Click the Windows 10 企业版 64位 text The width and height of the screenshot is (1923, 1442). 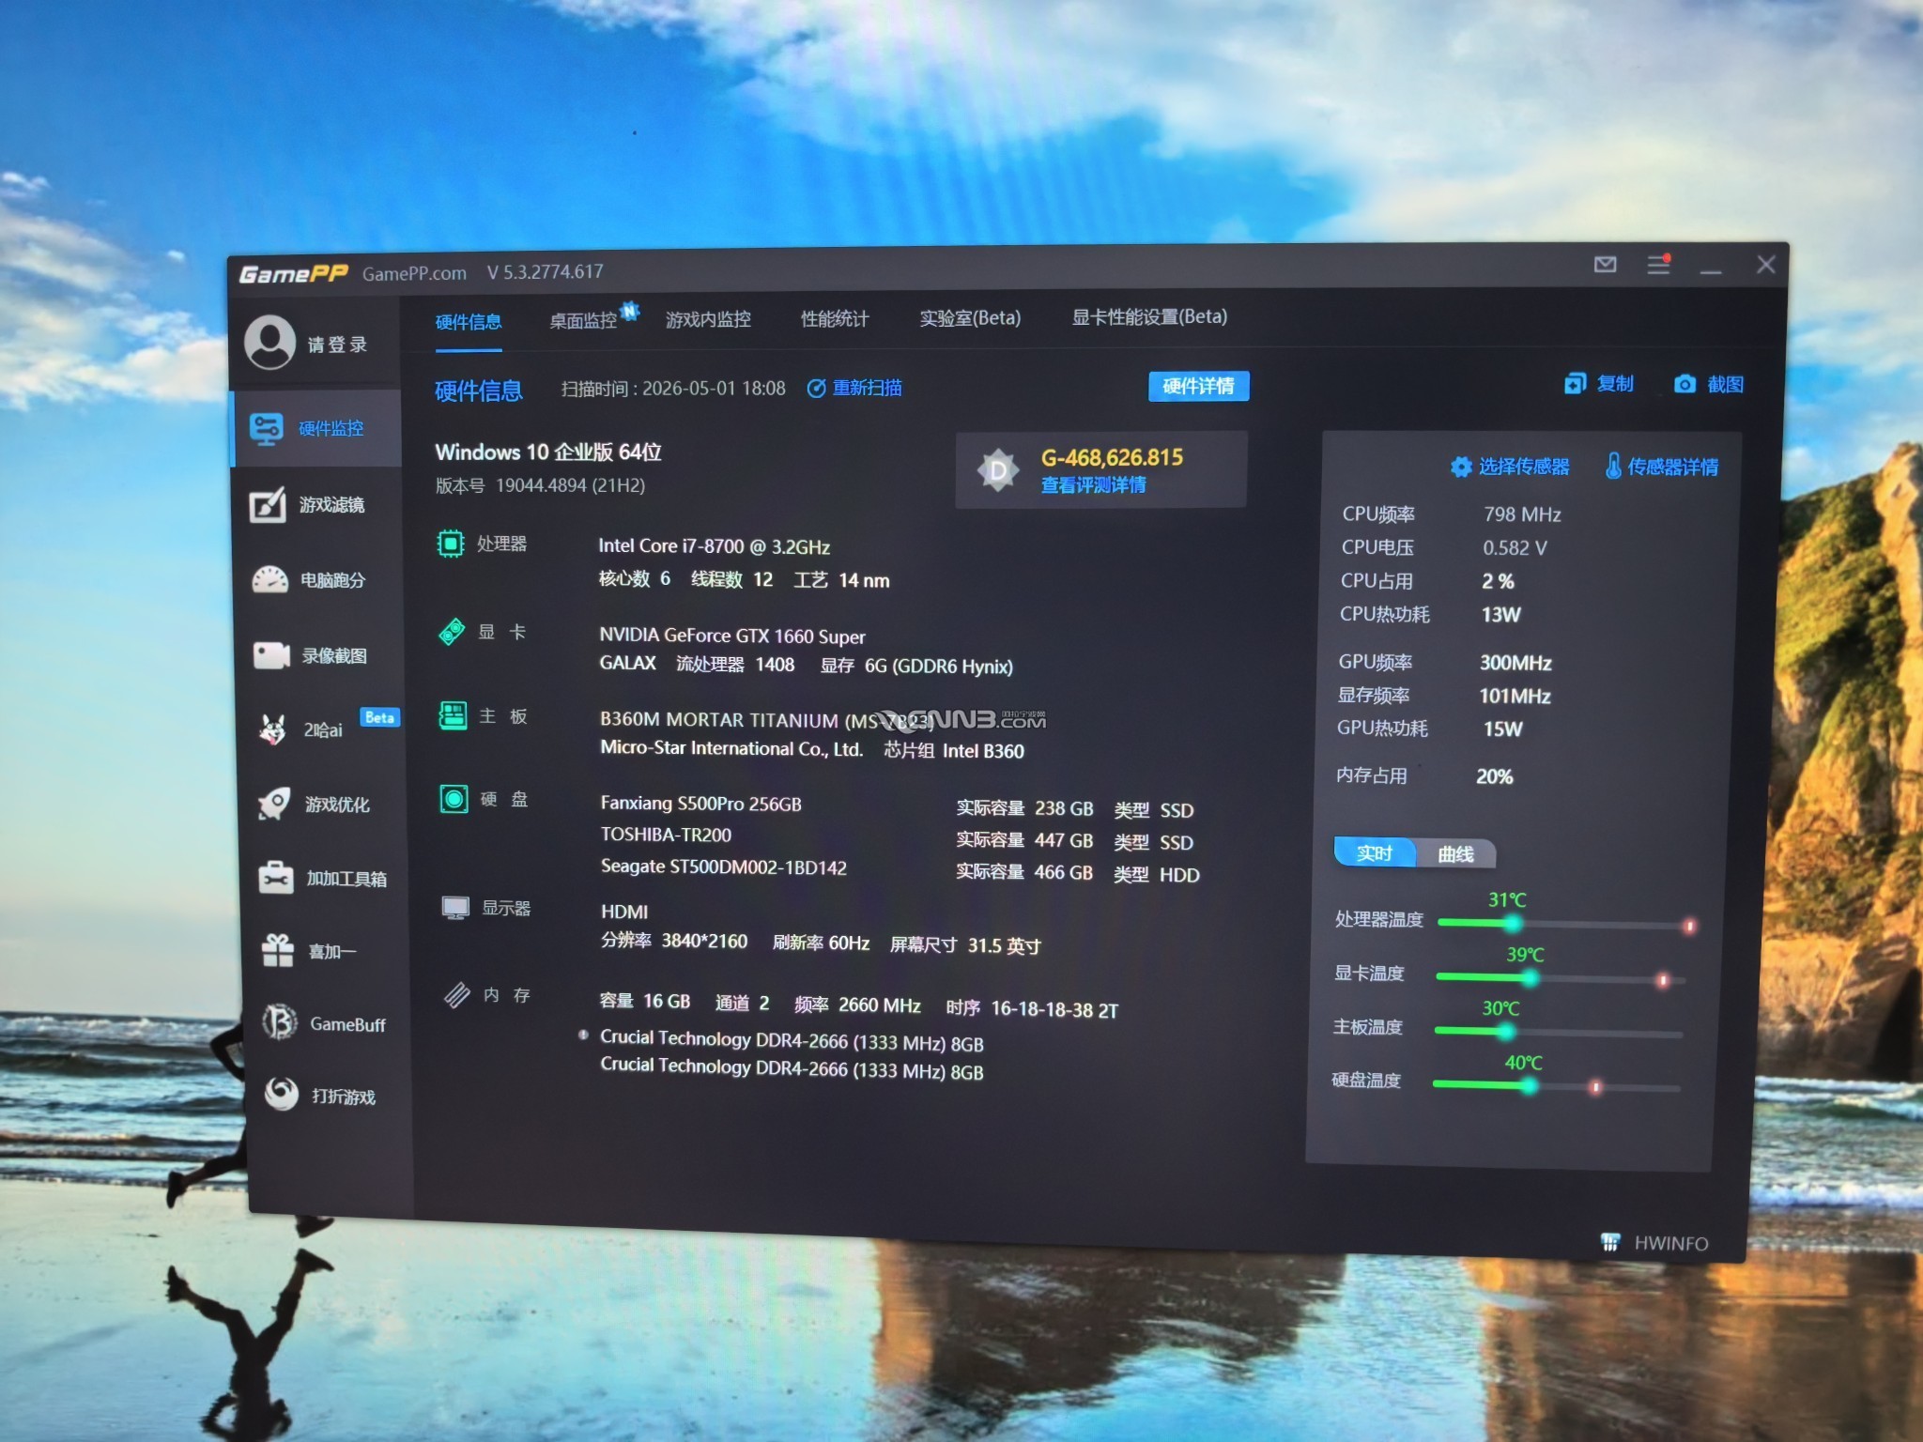tap(548, 452)
